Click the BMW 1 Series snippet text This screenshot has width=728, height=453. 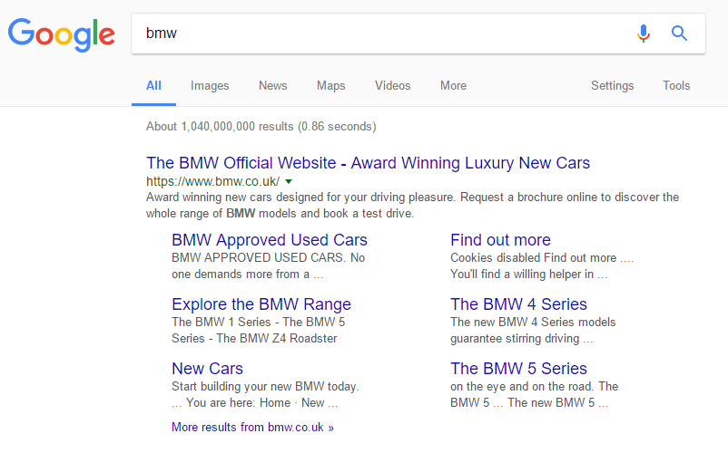[x=258, y=331]
